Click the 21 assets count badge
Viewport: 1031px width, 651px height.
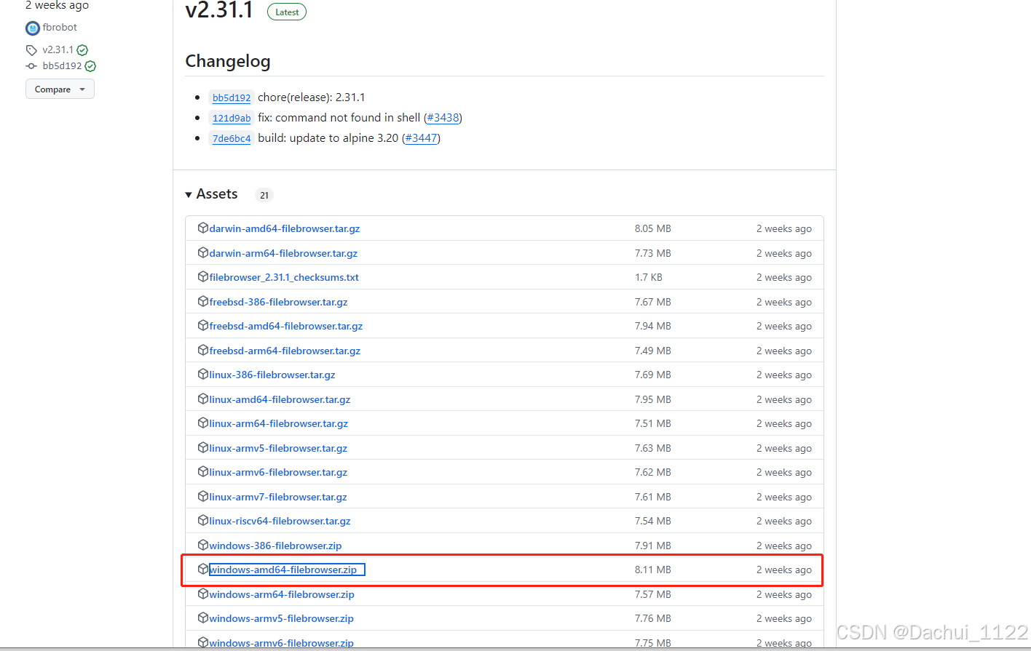pyautogui.click(x=264, y=195)
